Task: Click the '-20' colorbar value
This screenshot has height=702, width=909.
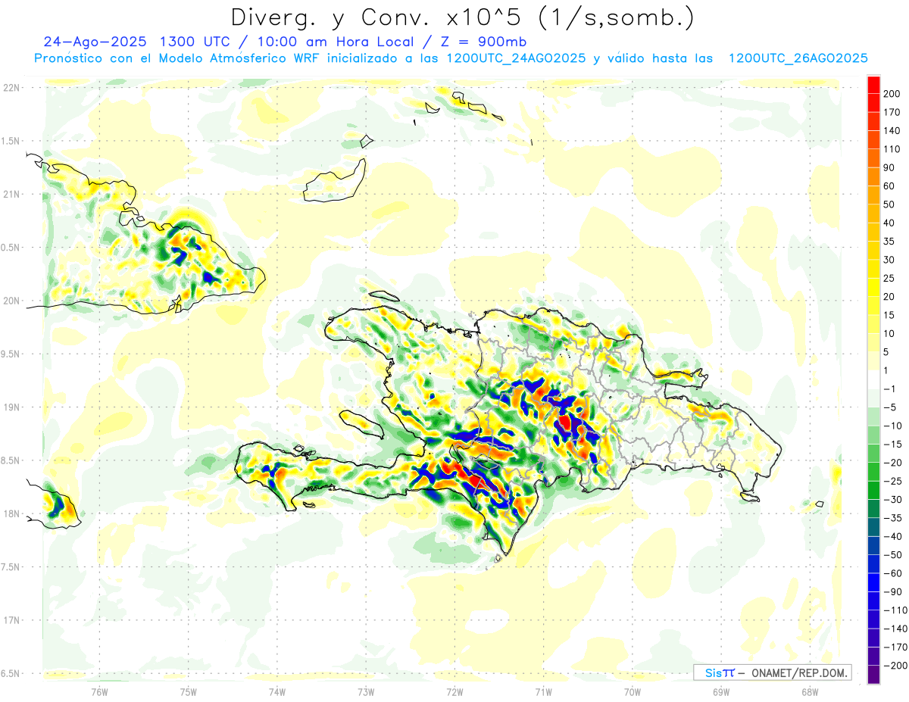Action: [892, 463]
